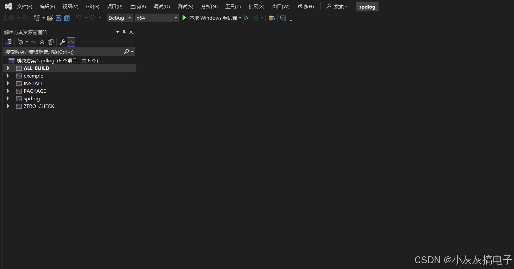
Task: Click the INSTALL project icon
Action: tap(19, 84)
